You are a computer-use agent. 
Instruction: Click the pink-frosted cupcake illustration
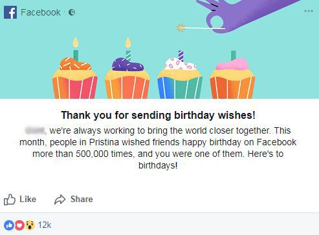tap(232, 78)
